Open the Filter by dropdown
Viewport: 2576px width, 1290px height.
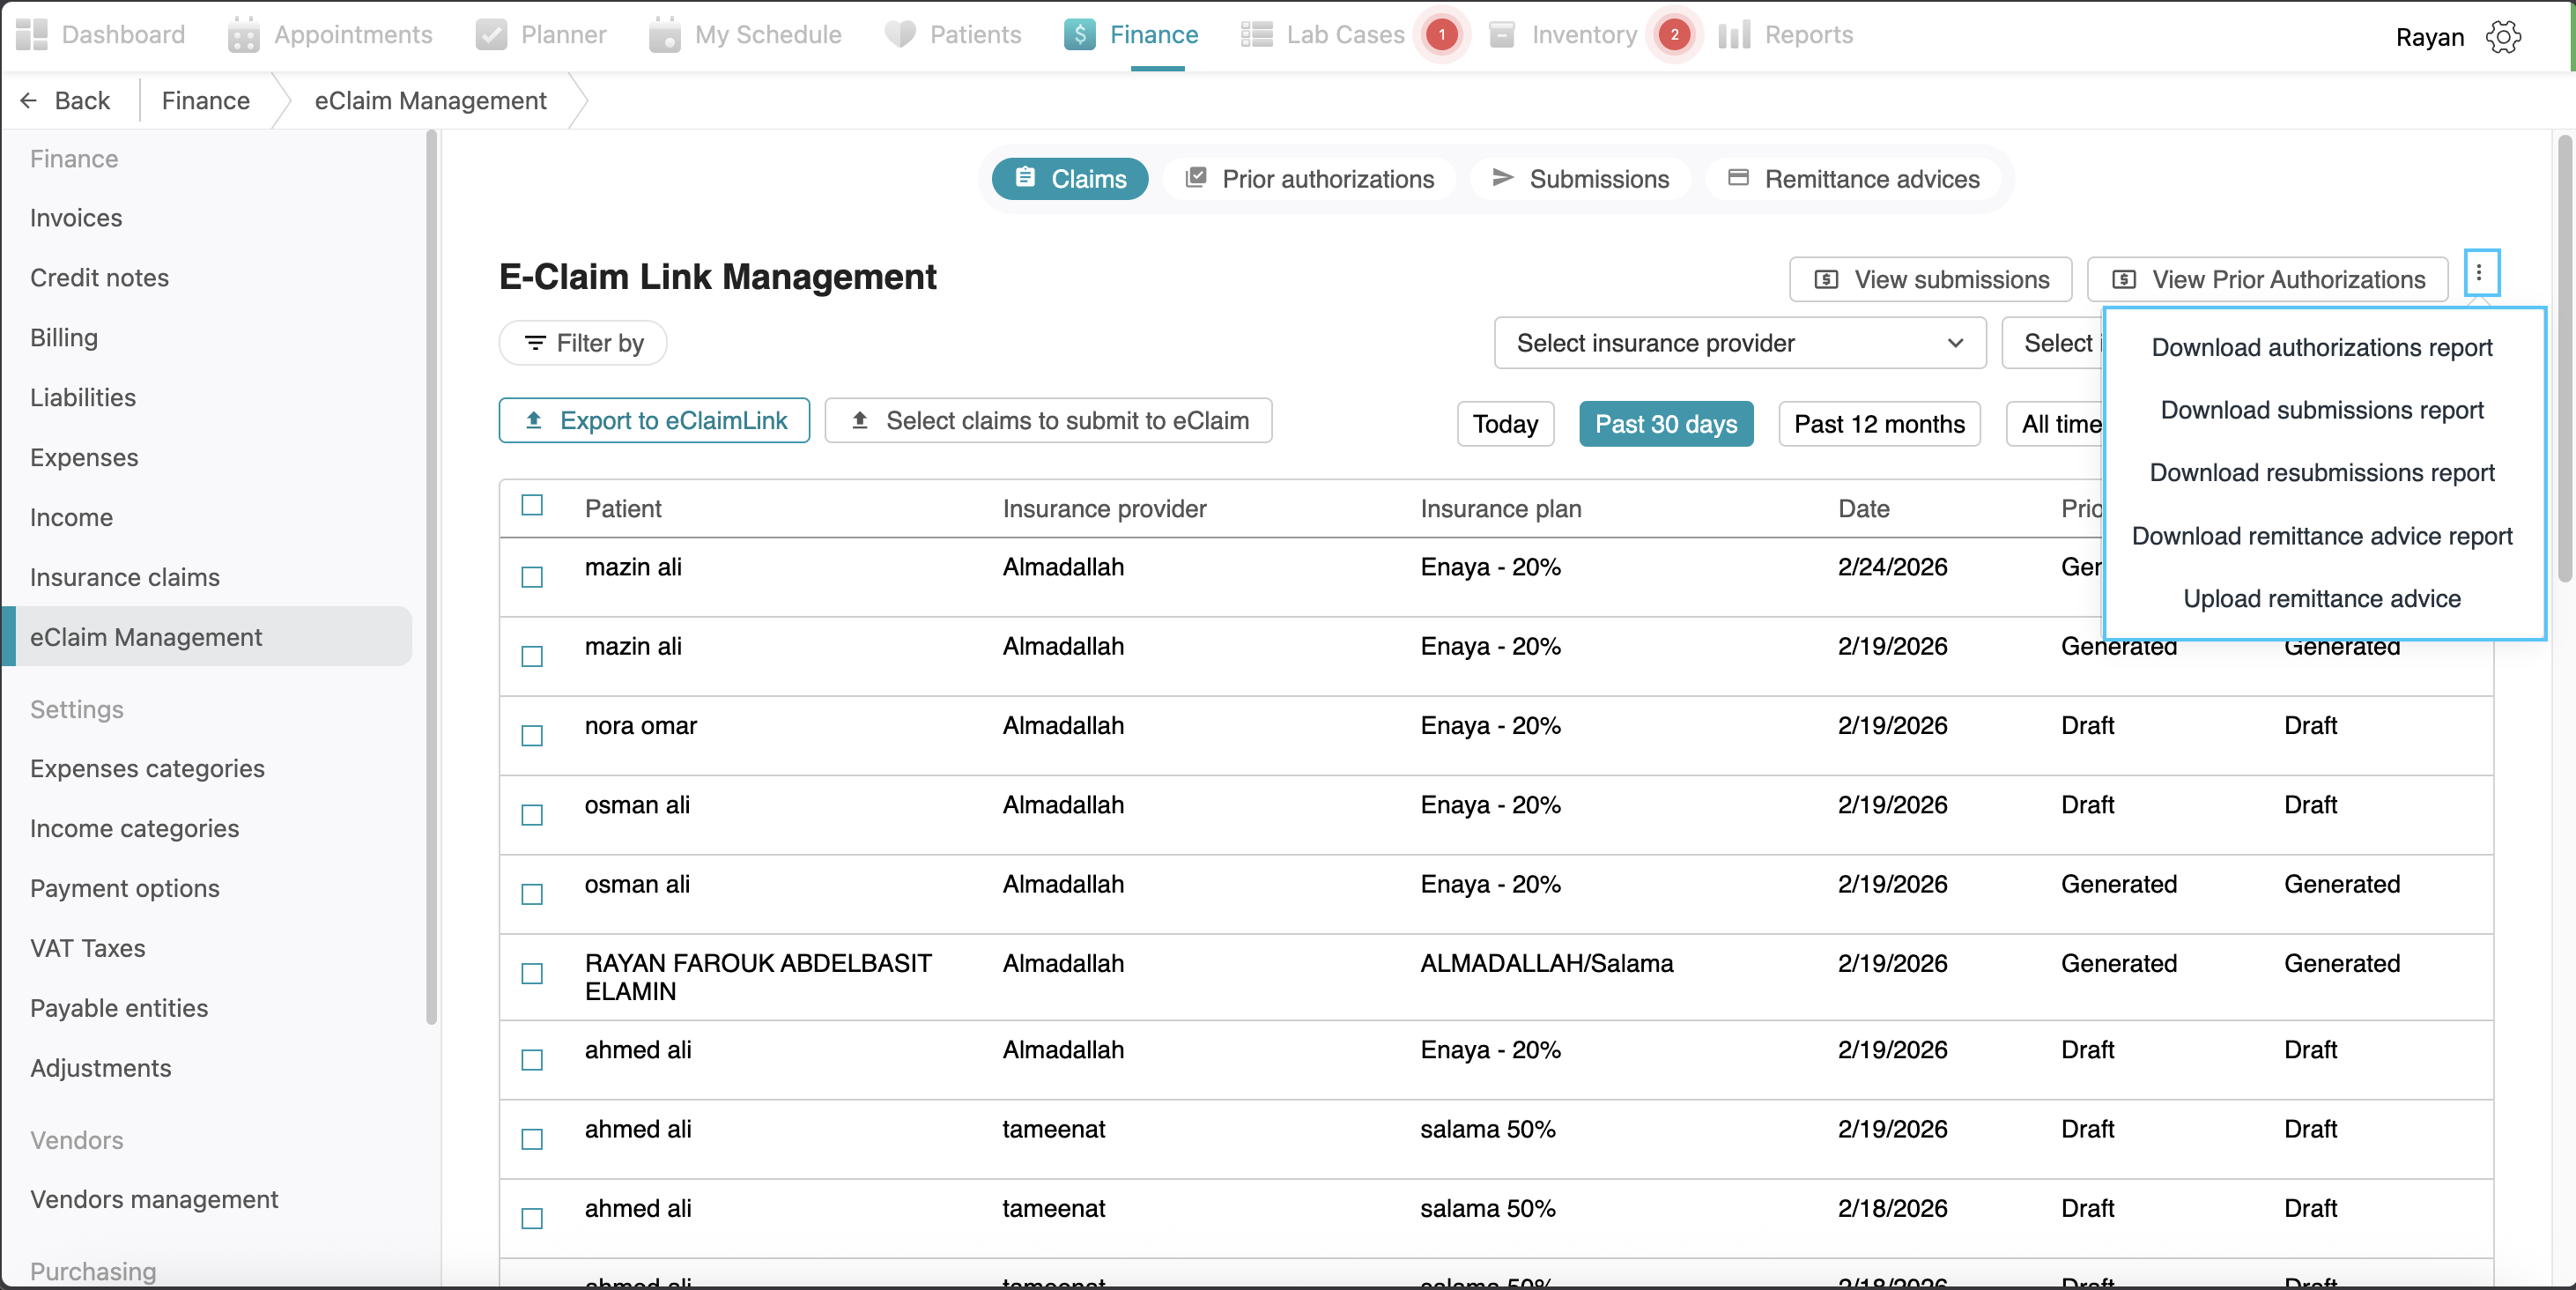click(583, 343)
